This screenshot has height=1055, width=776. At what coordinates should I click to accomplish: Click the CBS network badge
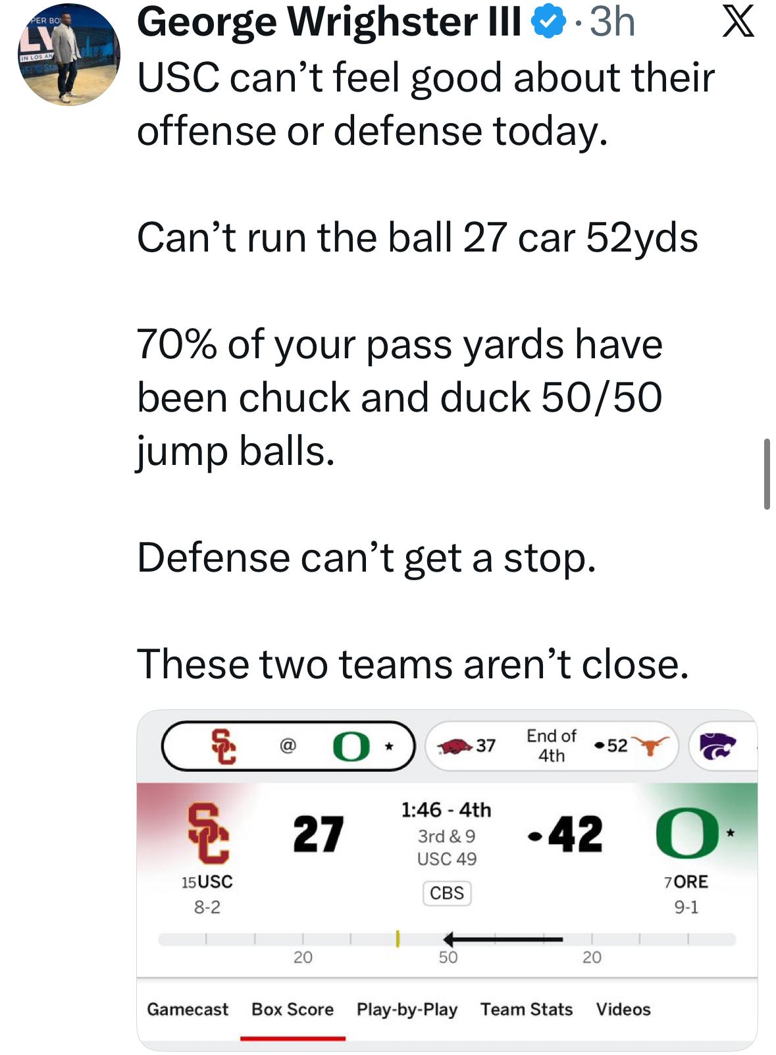coord(446,893)
